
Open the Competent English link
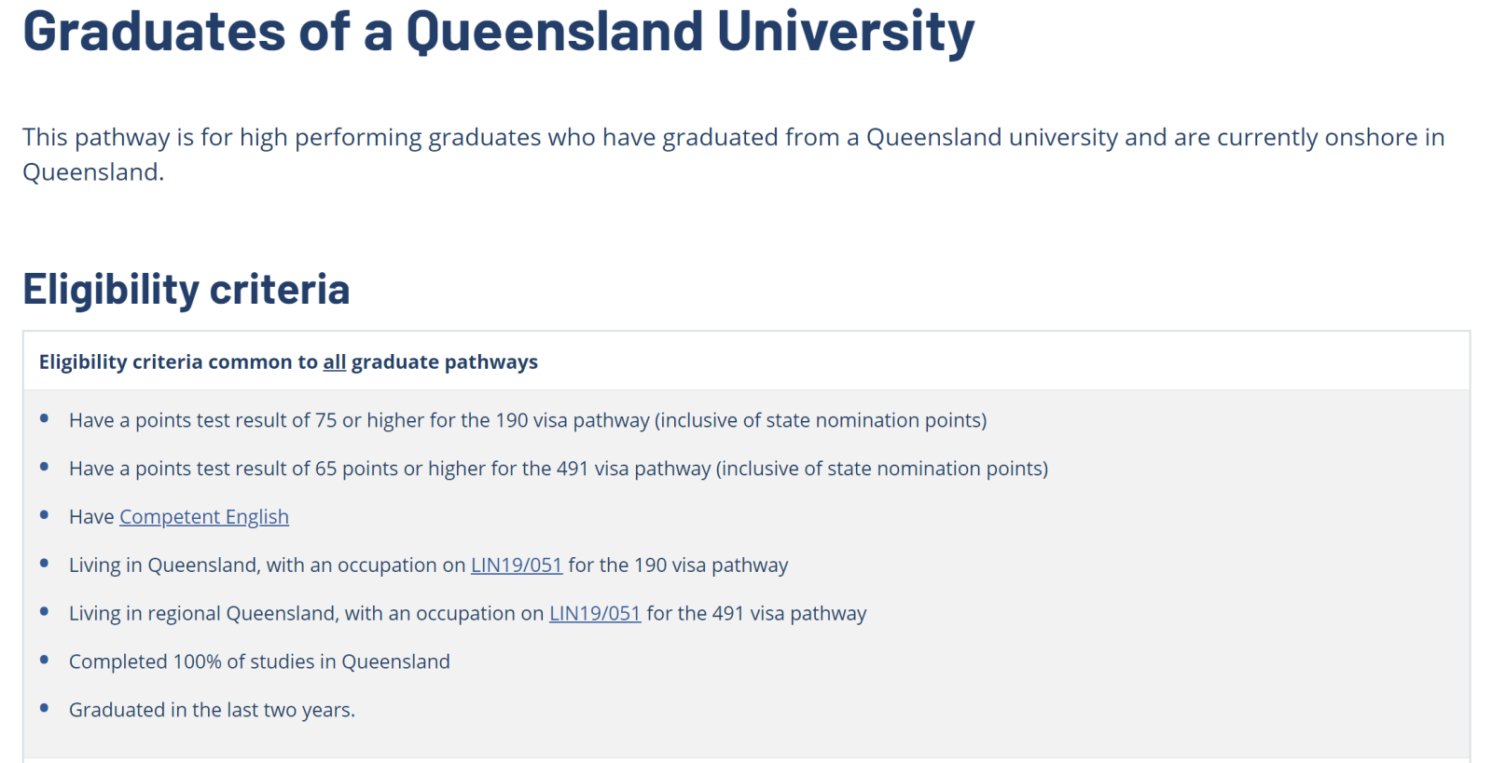pyautogui.click(x=203, y=517)
